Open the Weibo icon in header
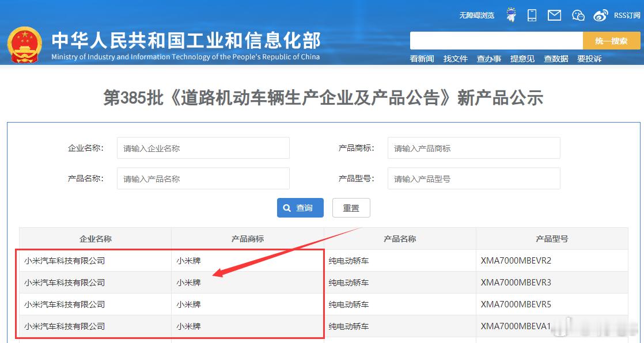 (600, 15)
